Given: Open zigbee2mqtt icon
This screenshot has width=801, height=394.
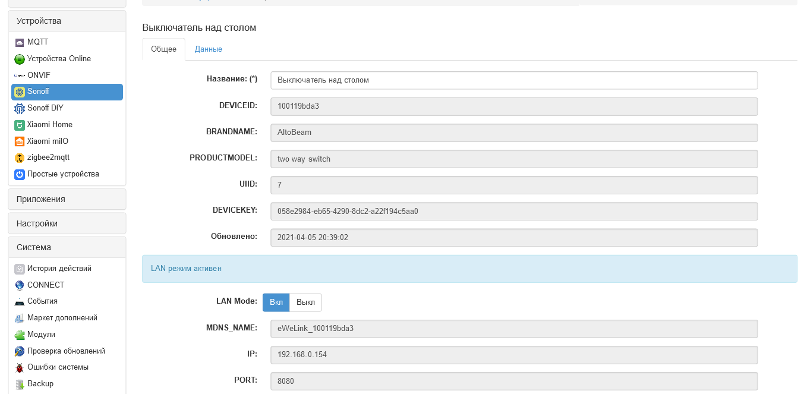Looking at the screenshot, I should pos(20,157).
